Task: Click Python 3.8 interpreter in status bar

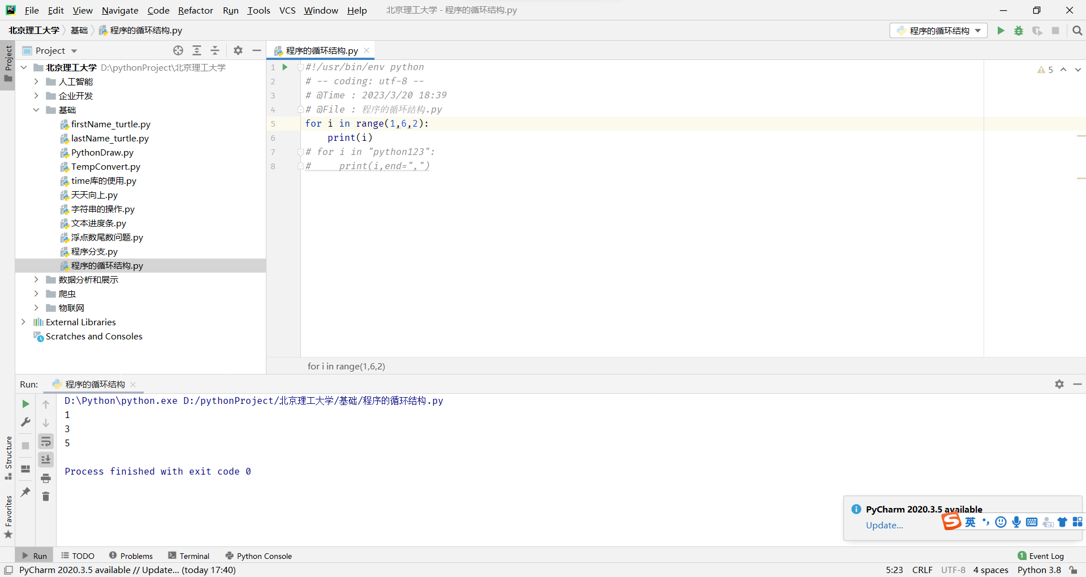Action: (1039, 570)
